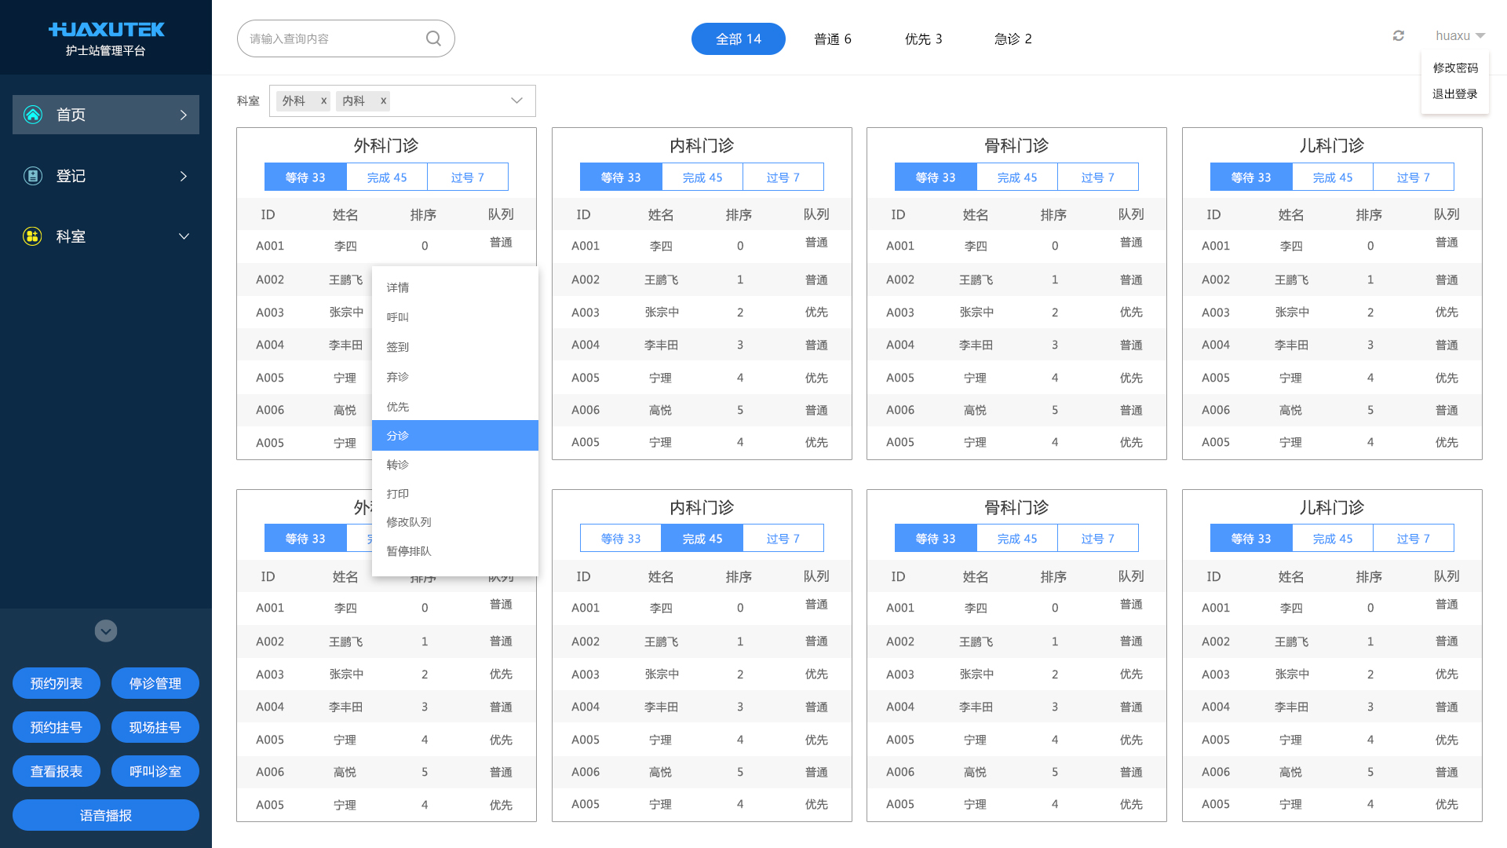
Task: Select the 全部 14 filter tab
Action: (738, 39)
